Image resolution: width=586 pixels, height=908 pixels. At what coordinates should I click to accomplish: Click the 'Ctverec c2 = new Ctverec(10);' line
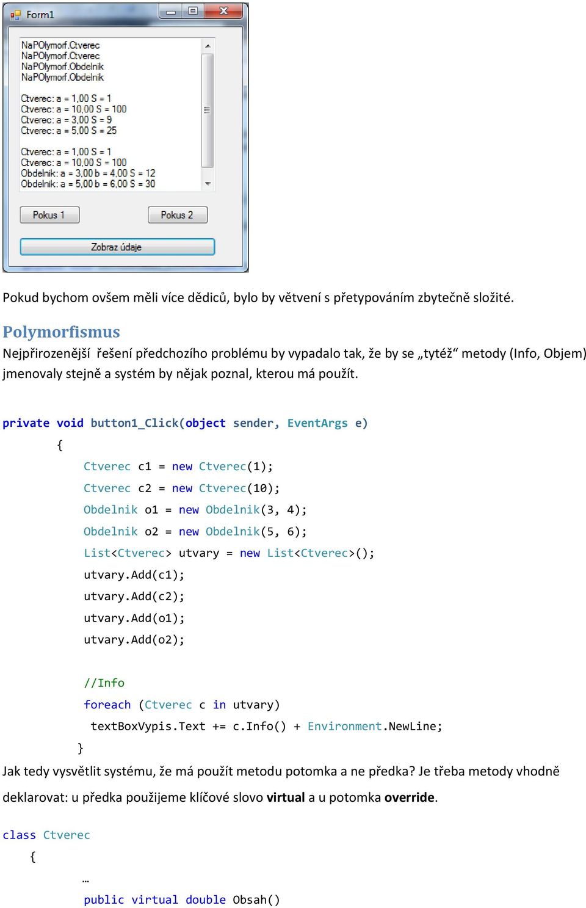pos(182,489)
